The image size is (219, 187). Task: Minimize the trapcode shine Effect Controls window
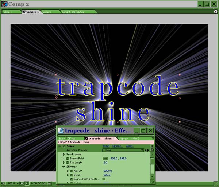click(x=137, y=130)
